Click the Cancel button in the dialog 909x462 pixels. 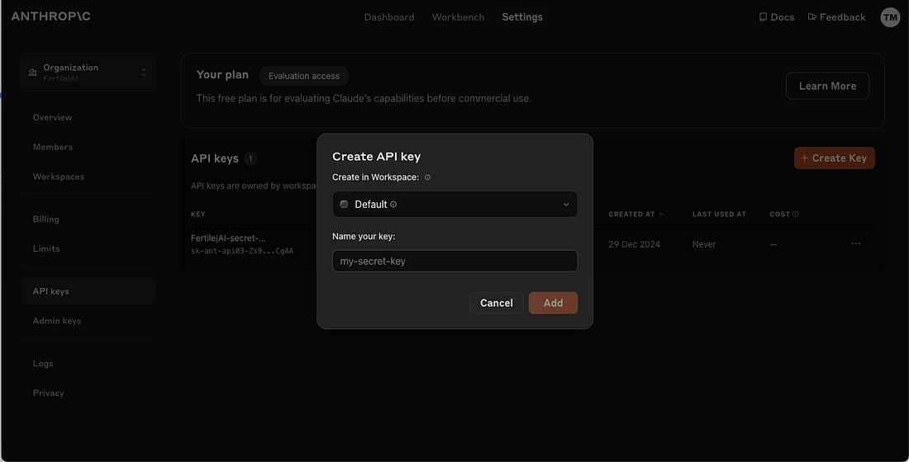[497, 303]
